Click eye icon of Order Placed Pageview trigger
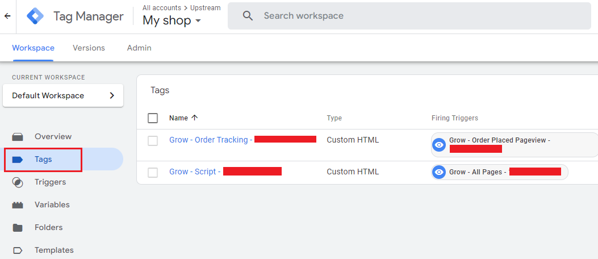The height and width of the screenshot is (259, 598). (x=439, y=145)
